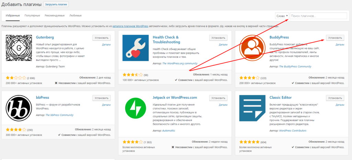Switch to the Избранные tab
The image size is (352, 160).
point(13,15)
